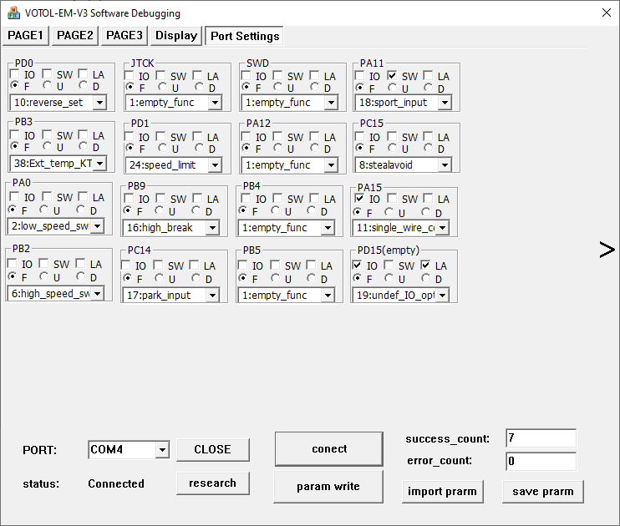
Task: Uncheck the SW checkbox in PA11
Action: click(x=392, y=76)
